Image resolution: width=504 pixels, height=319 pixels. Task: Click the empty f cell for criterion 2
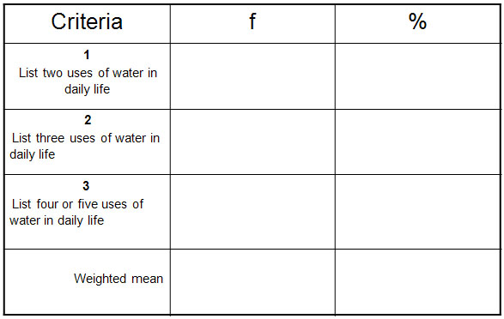coord(252,141)
